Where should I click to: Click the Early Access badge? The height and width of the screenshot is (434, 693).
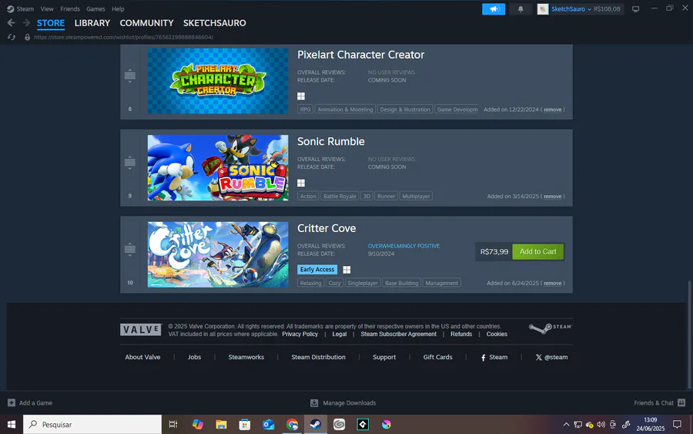pos(317,270)
